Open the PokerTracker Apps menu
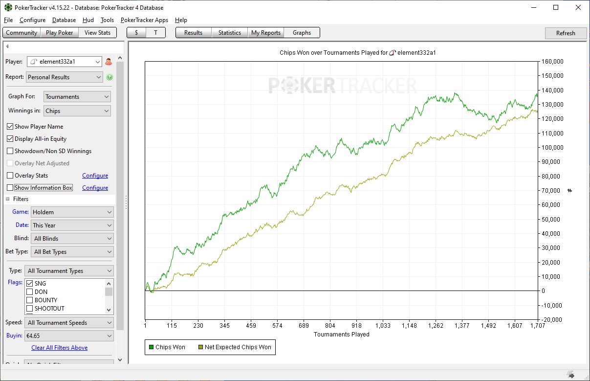 point(144,20)
